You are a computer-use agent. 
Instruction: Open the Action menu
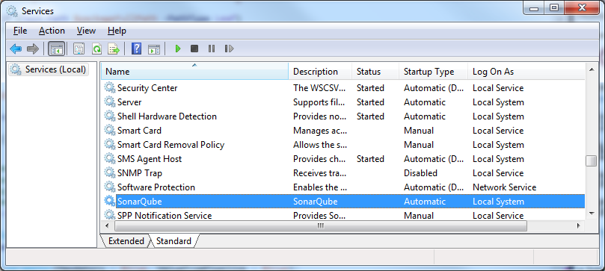click(52, 31)
